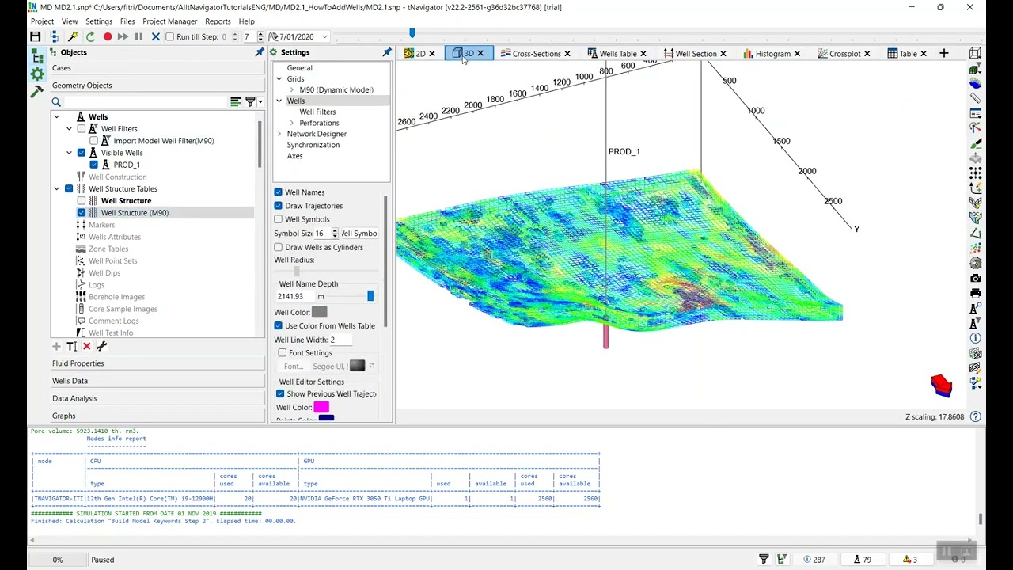Enable Draw Wells as Cylinders
Screen dimensions: 1013x570
279,247
